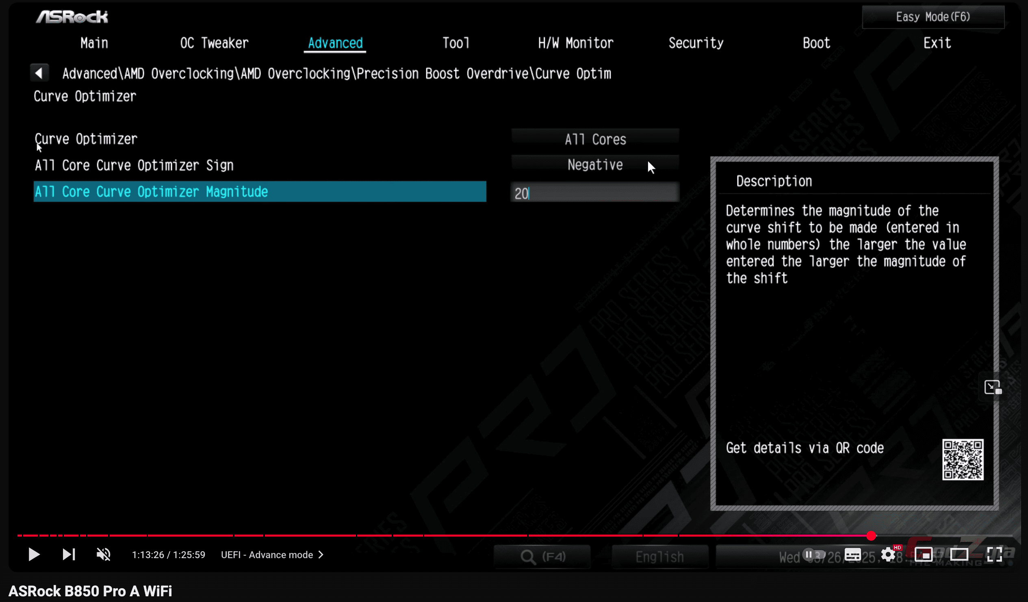Open the Negative sign dropdown

click(595, 165)
